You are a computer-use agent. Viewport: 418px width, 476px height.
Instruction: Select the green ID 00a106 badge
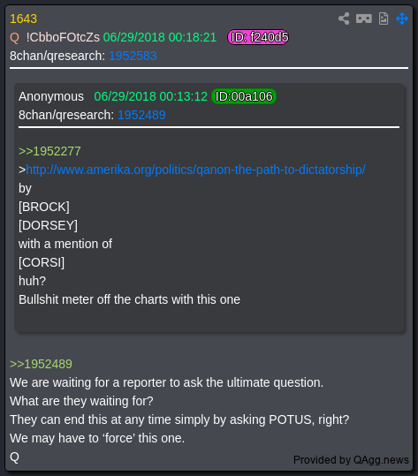[244, 96]
